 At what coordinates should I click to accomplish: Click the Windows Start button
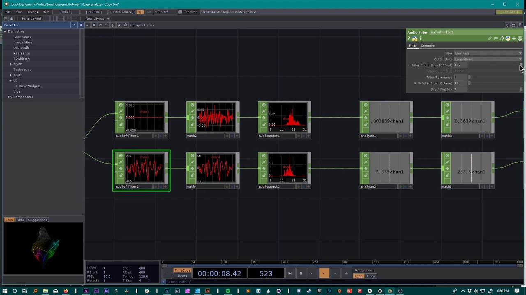tap(5, 291)
